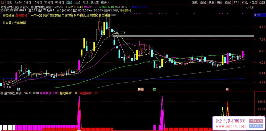Expand the sub-chart indicator dropdown arrow
The width and height of the screenshot is (266, 131).
point(2,93)
